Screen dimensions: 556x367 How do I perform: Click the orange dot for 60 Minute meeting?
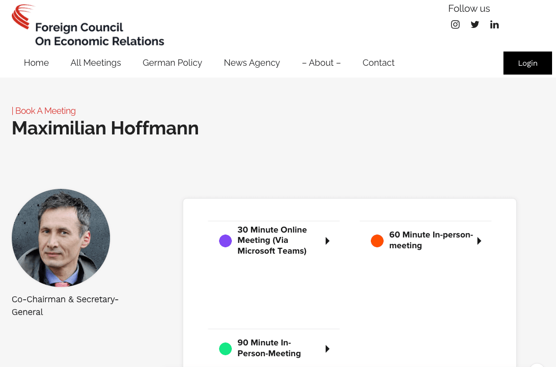(x=377, y=241)
